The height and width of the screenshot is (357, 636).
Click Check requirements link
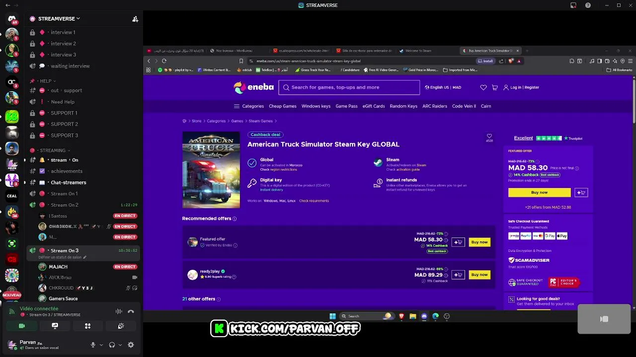(x=314, y=201)
